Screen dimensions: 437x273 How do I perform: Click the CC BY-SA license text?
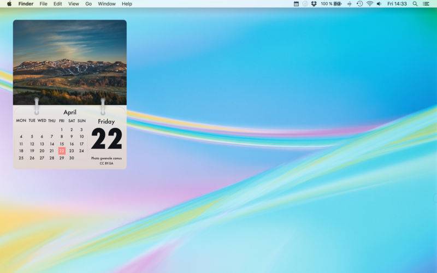click(x=107, y=163)
